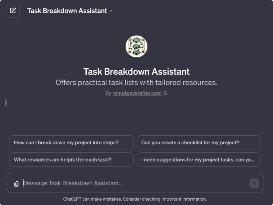
Task: Click the project tasks suggestions prompt card
Action: pyautogui.click(x=198, y=160)
